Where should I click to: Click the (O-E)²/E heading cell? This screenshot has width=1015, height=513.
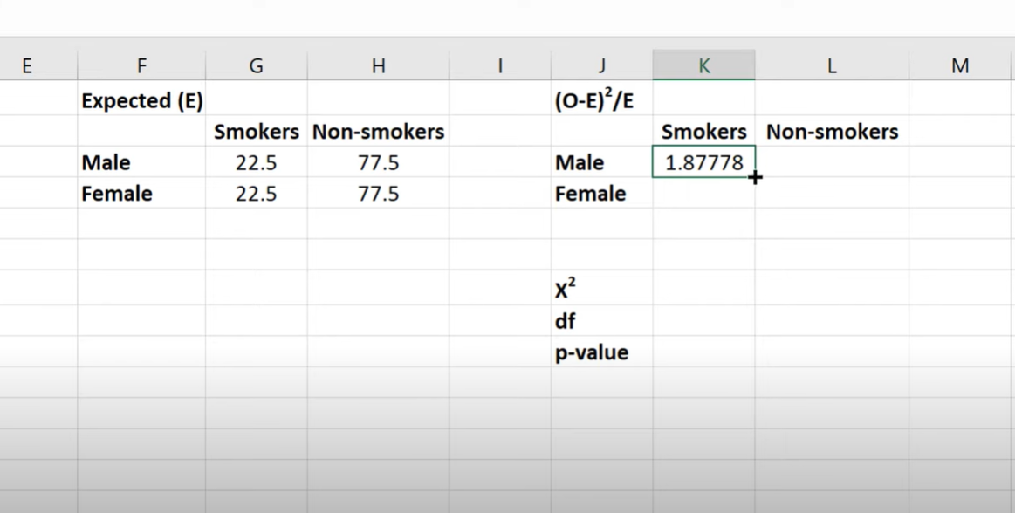pos(601,101)
